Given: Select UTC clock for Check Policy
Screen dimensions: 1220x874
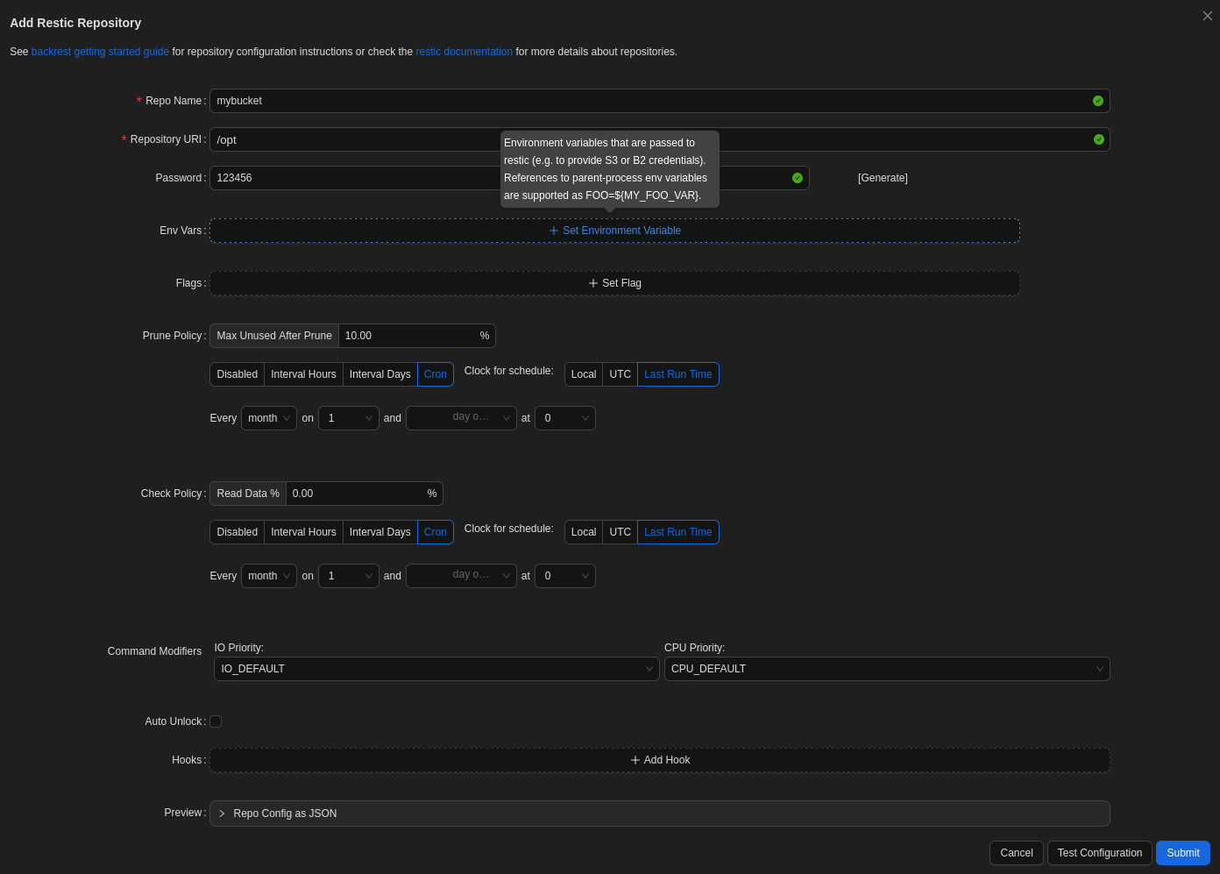Looking at the screenshot, I should [x=621, y=532].
